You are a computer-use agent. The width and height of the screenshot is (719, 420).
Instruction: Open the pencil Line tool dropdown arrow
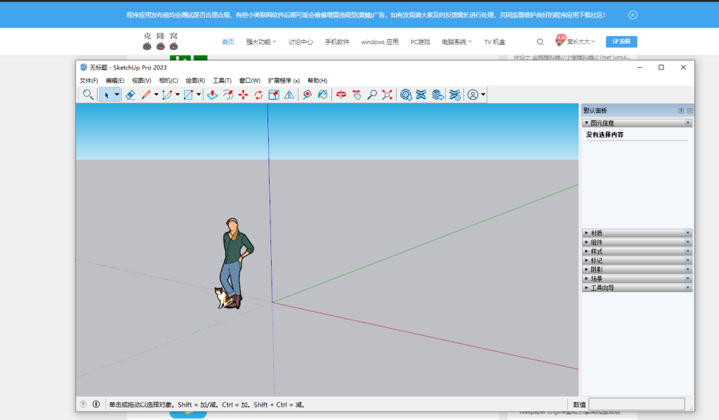pyautogui.click(x=156, y=95)
